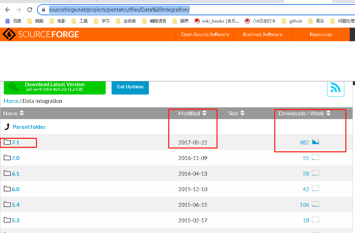Click the 5.4 row folder icon
The width and height of the screenshot is (355, 233).
click(7, 204)
